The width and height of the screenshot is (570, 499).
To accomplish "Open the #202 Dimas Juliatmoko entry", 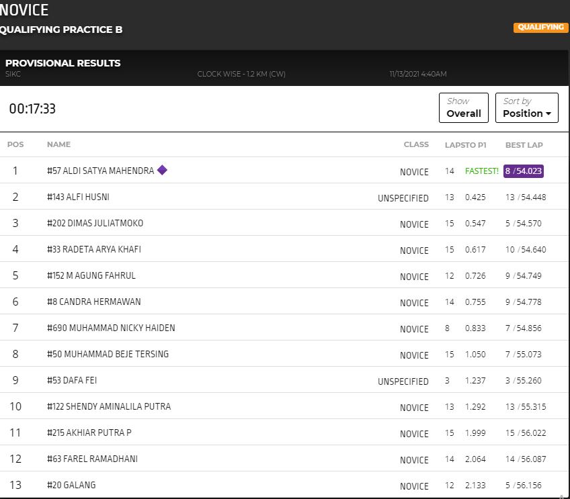I will [95, 224].
